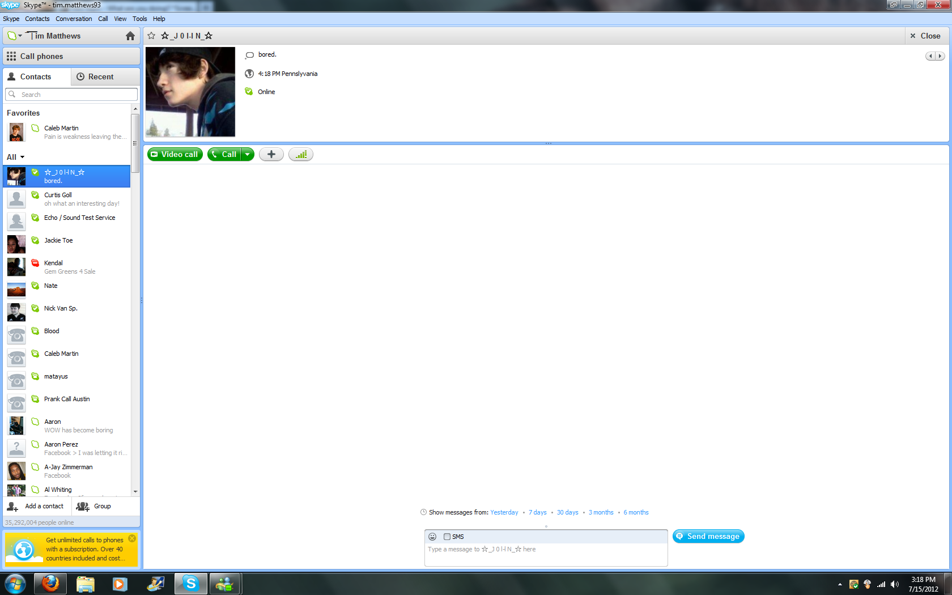Open the emoticon smiley picker
The height and width of the screenshot is (595, 952).
(x=432, y=537)
